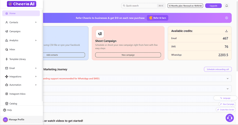Click the Template Library lightning icon

(6, 59)
